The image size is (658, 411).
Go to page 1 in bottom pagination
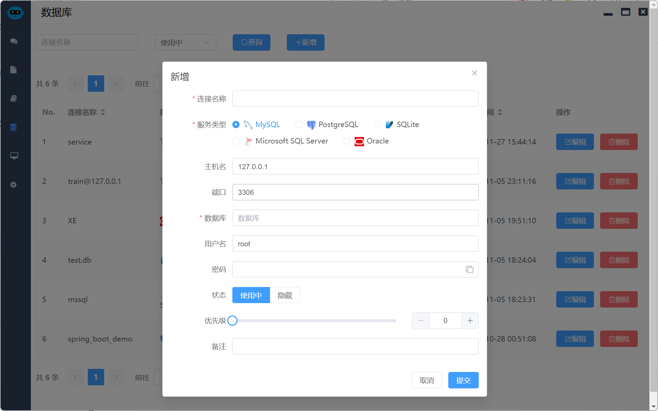click(x=96, y=377)
